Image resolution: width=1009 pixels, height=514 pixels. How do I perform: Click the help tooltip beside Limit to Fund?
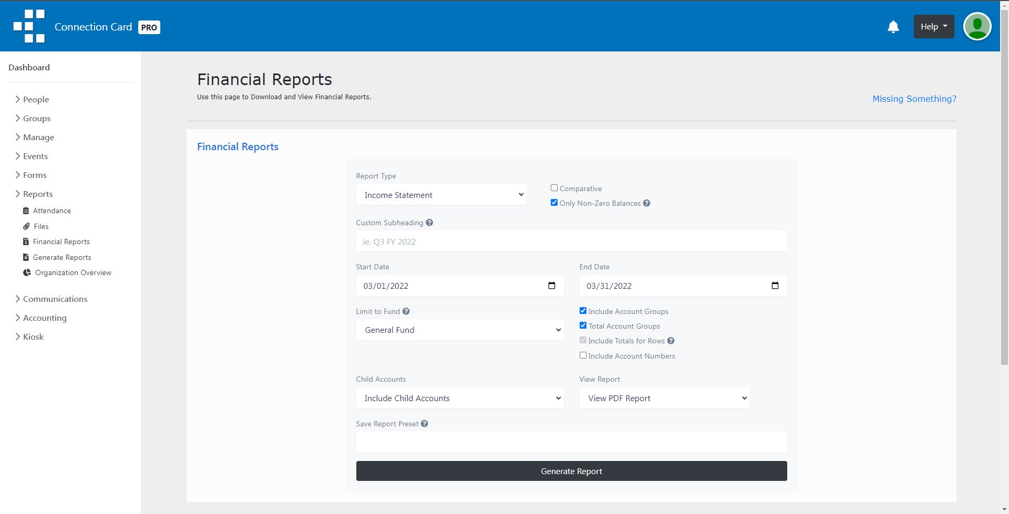[406, 311]
